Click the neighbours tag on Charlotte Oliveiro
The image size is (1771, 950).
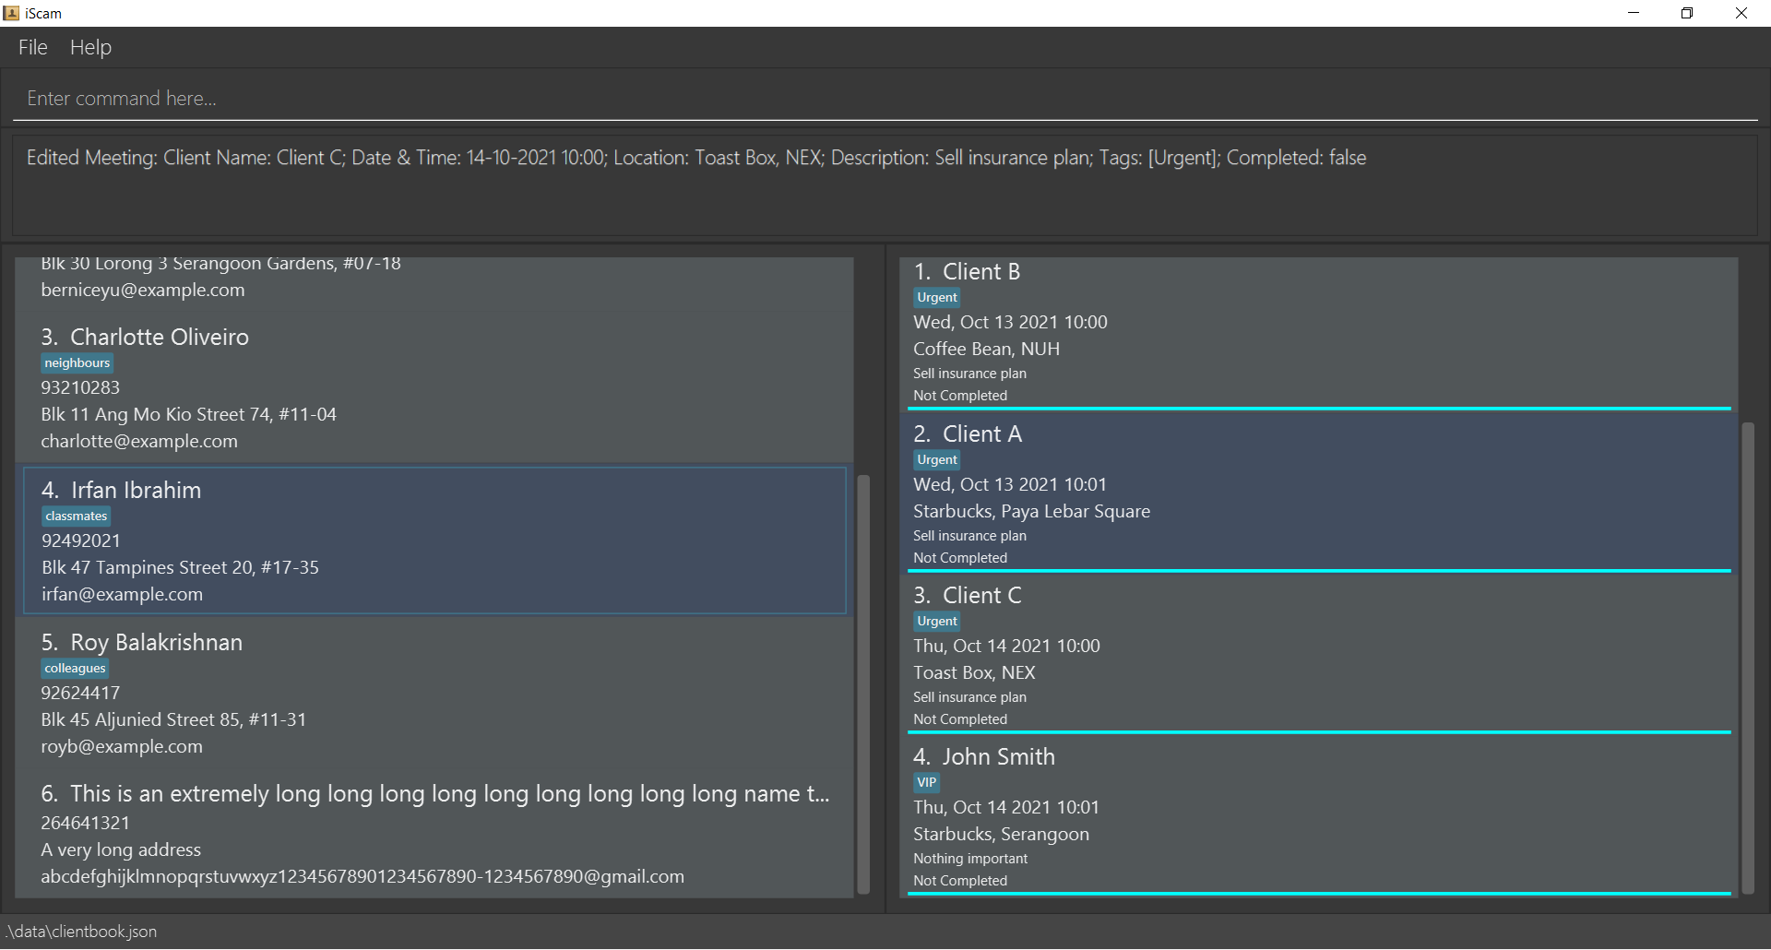(77, 363)
